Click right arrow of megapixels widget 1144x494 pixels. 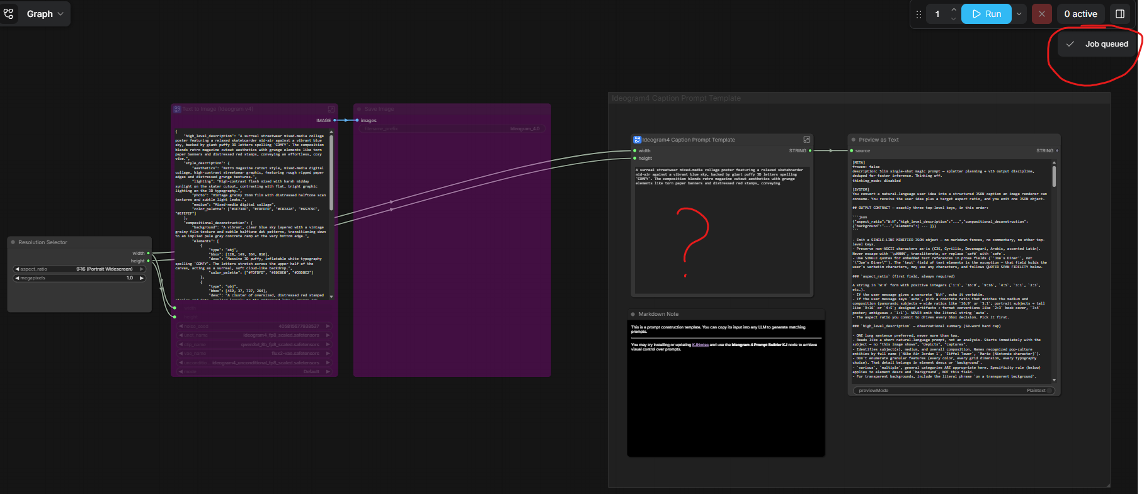point(142,278)
